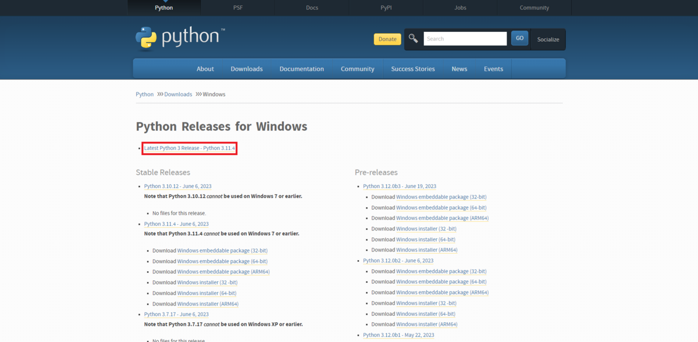698x342 pixels.
Task: Download 3.12.0b2 Windows embeddable package (64-bit)
Action: click(441, 282)
